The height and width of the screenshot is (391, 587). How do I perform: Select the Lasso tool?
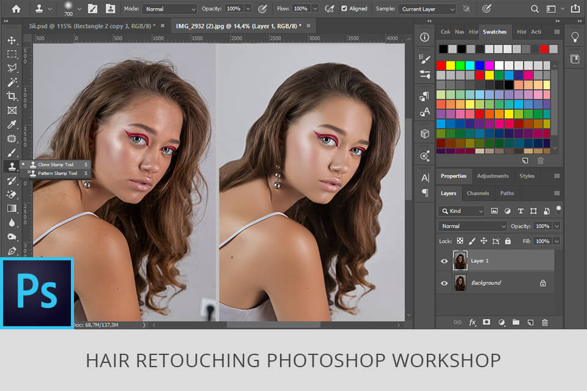tap(11, 68)
